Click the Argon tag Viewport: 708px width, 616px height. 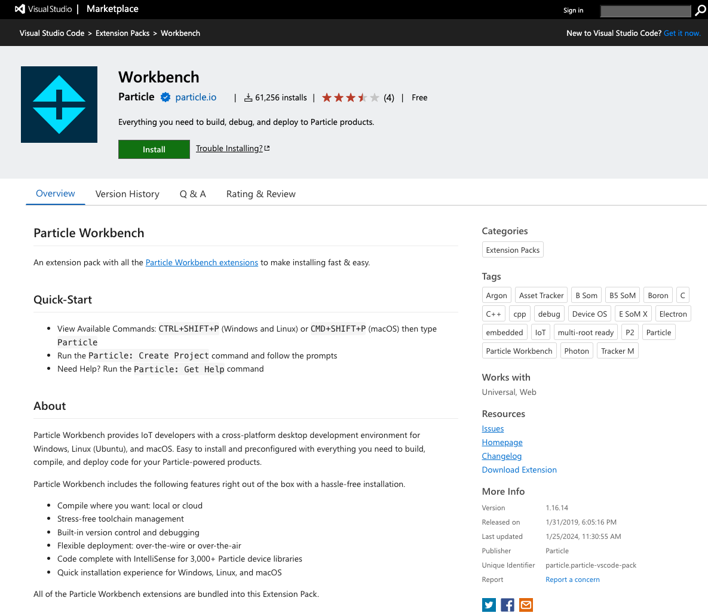[496, 295]
